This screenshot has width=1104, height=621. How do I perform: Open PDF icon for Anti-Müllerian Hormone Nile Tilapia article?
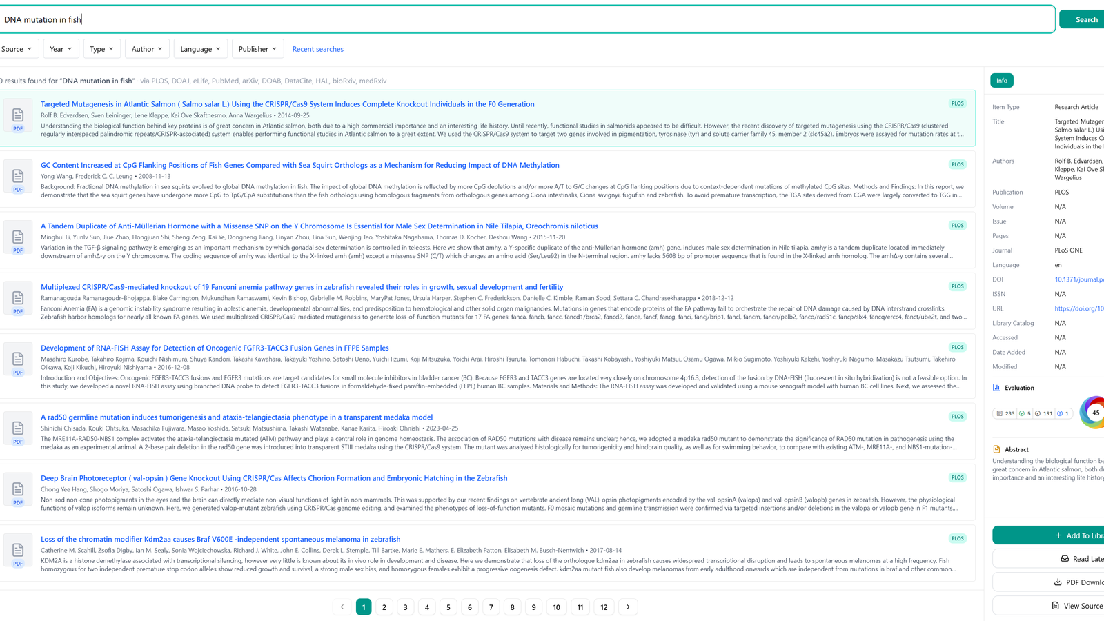[x=18, y=237]
